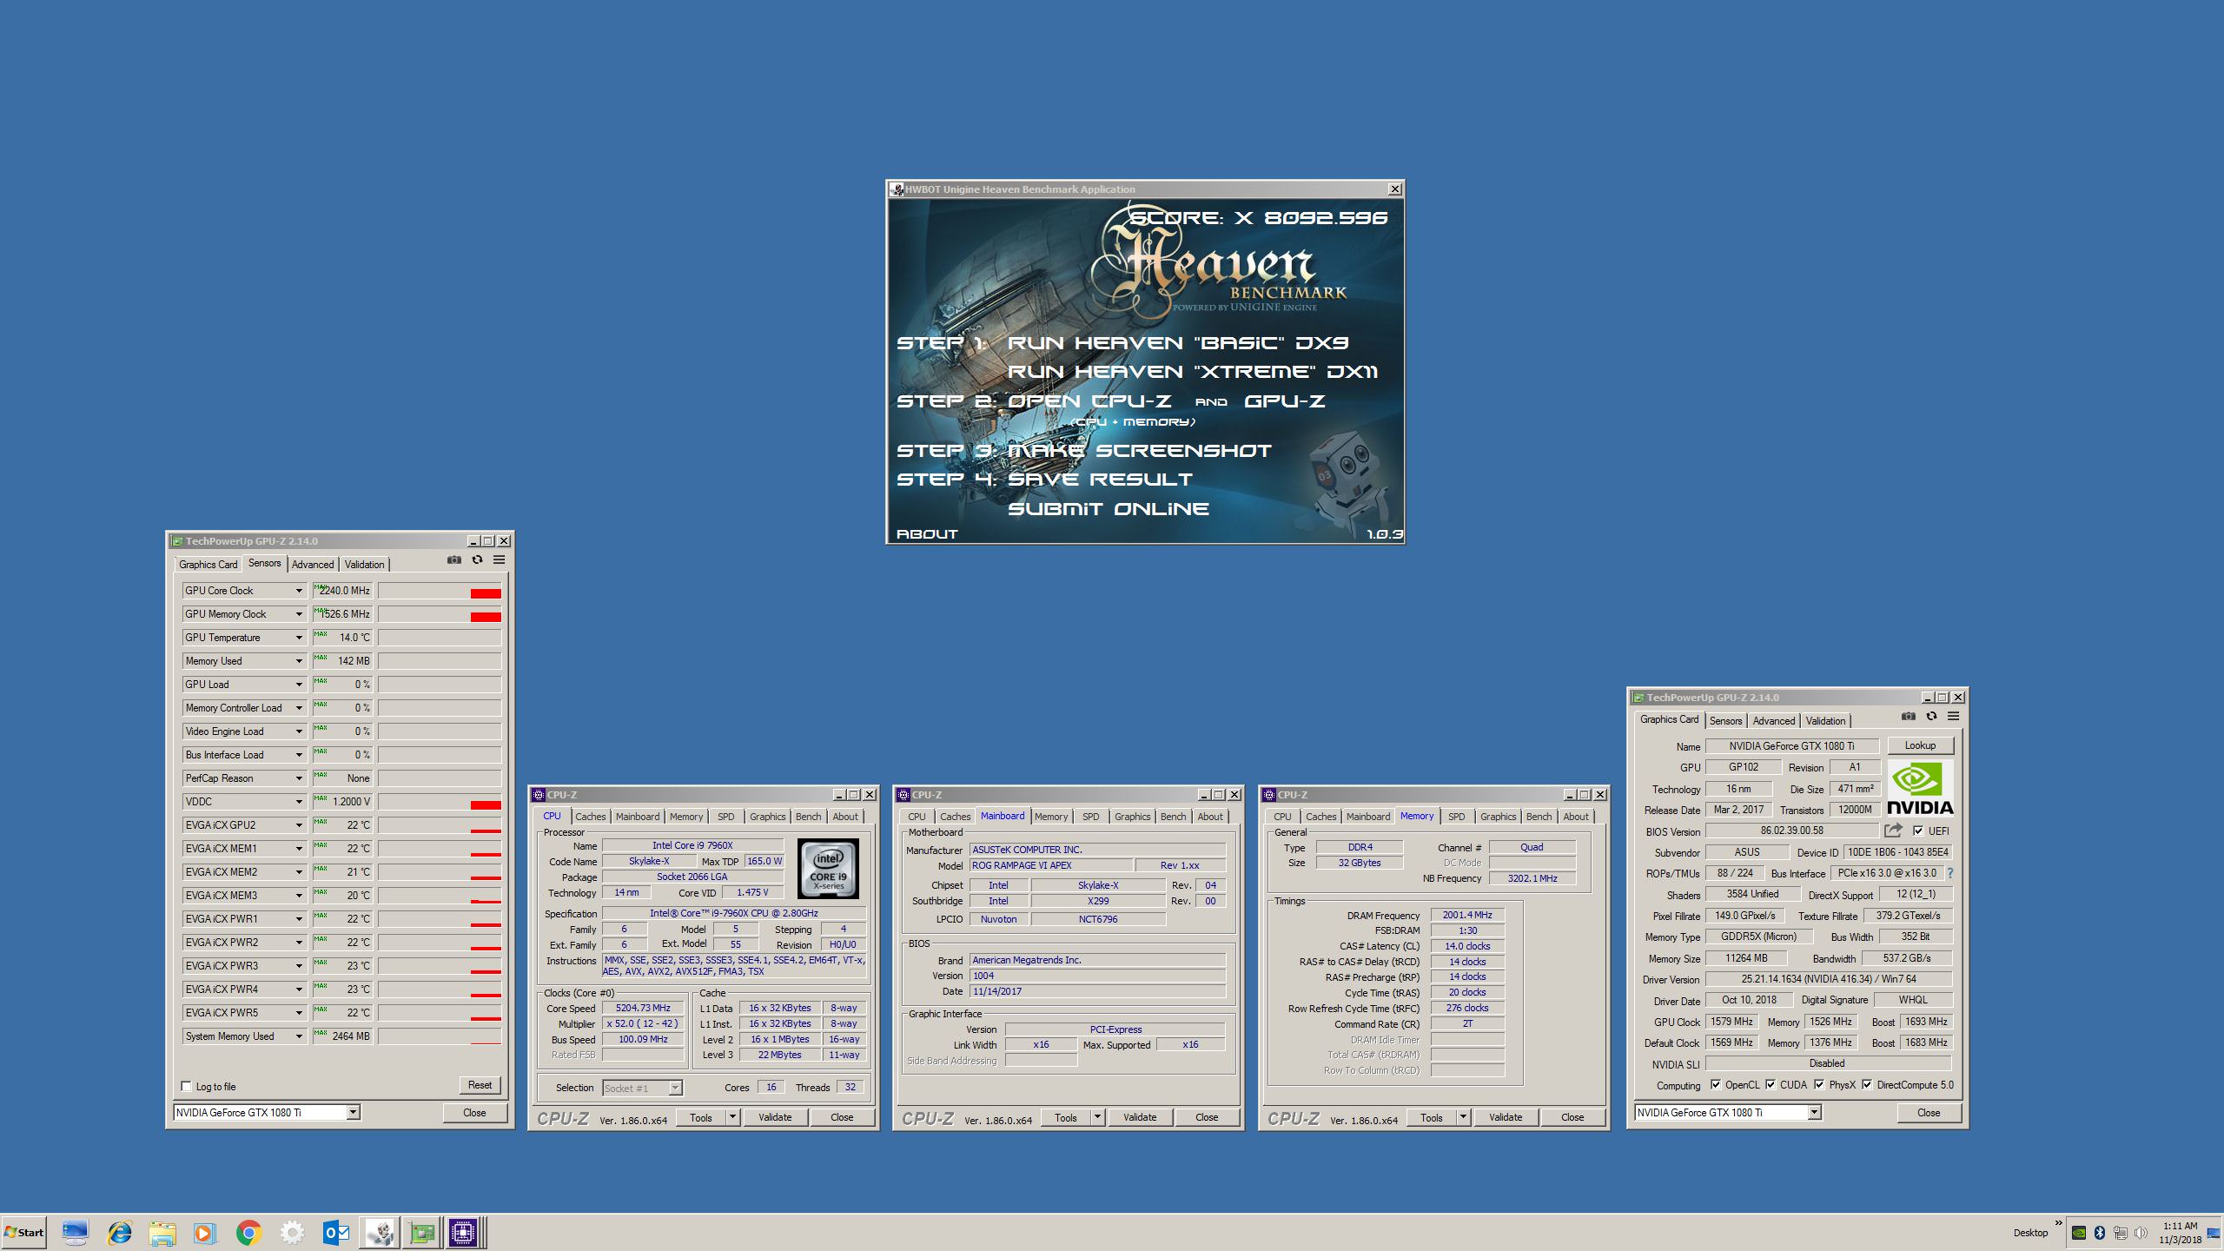Enable Log to file checkbox
Viewport: 2224px width, 1251px height.
click(186, 1086)
